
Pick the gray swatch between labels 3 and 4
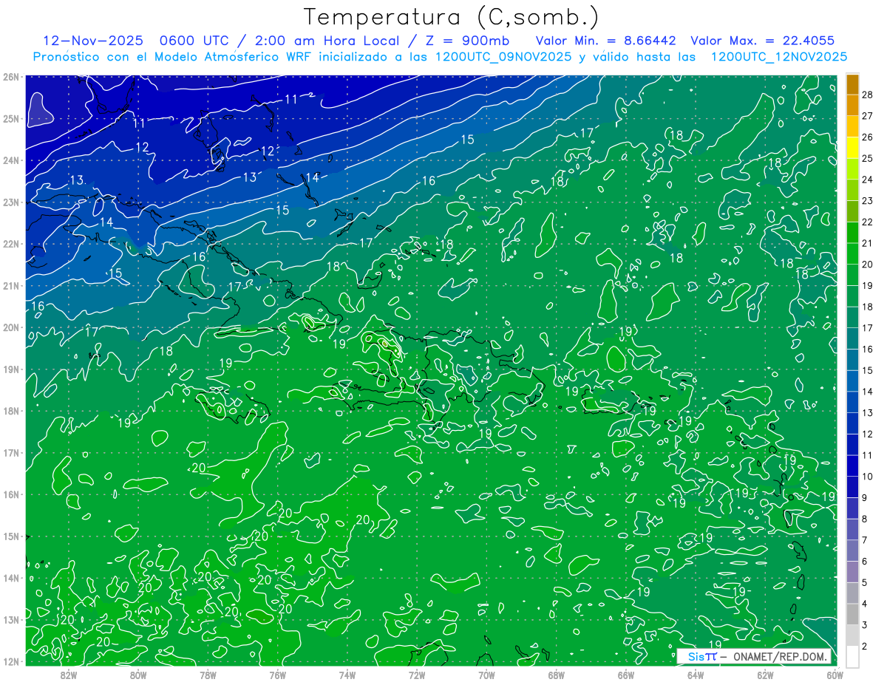[853, 614]
